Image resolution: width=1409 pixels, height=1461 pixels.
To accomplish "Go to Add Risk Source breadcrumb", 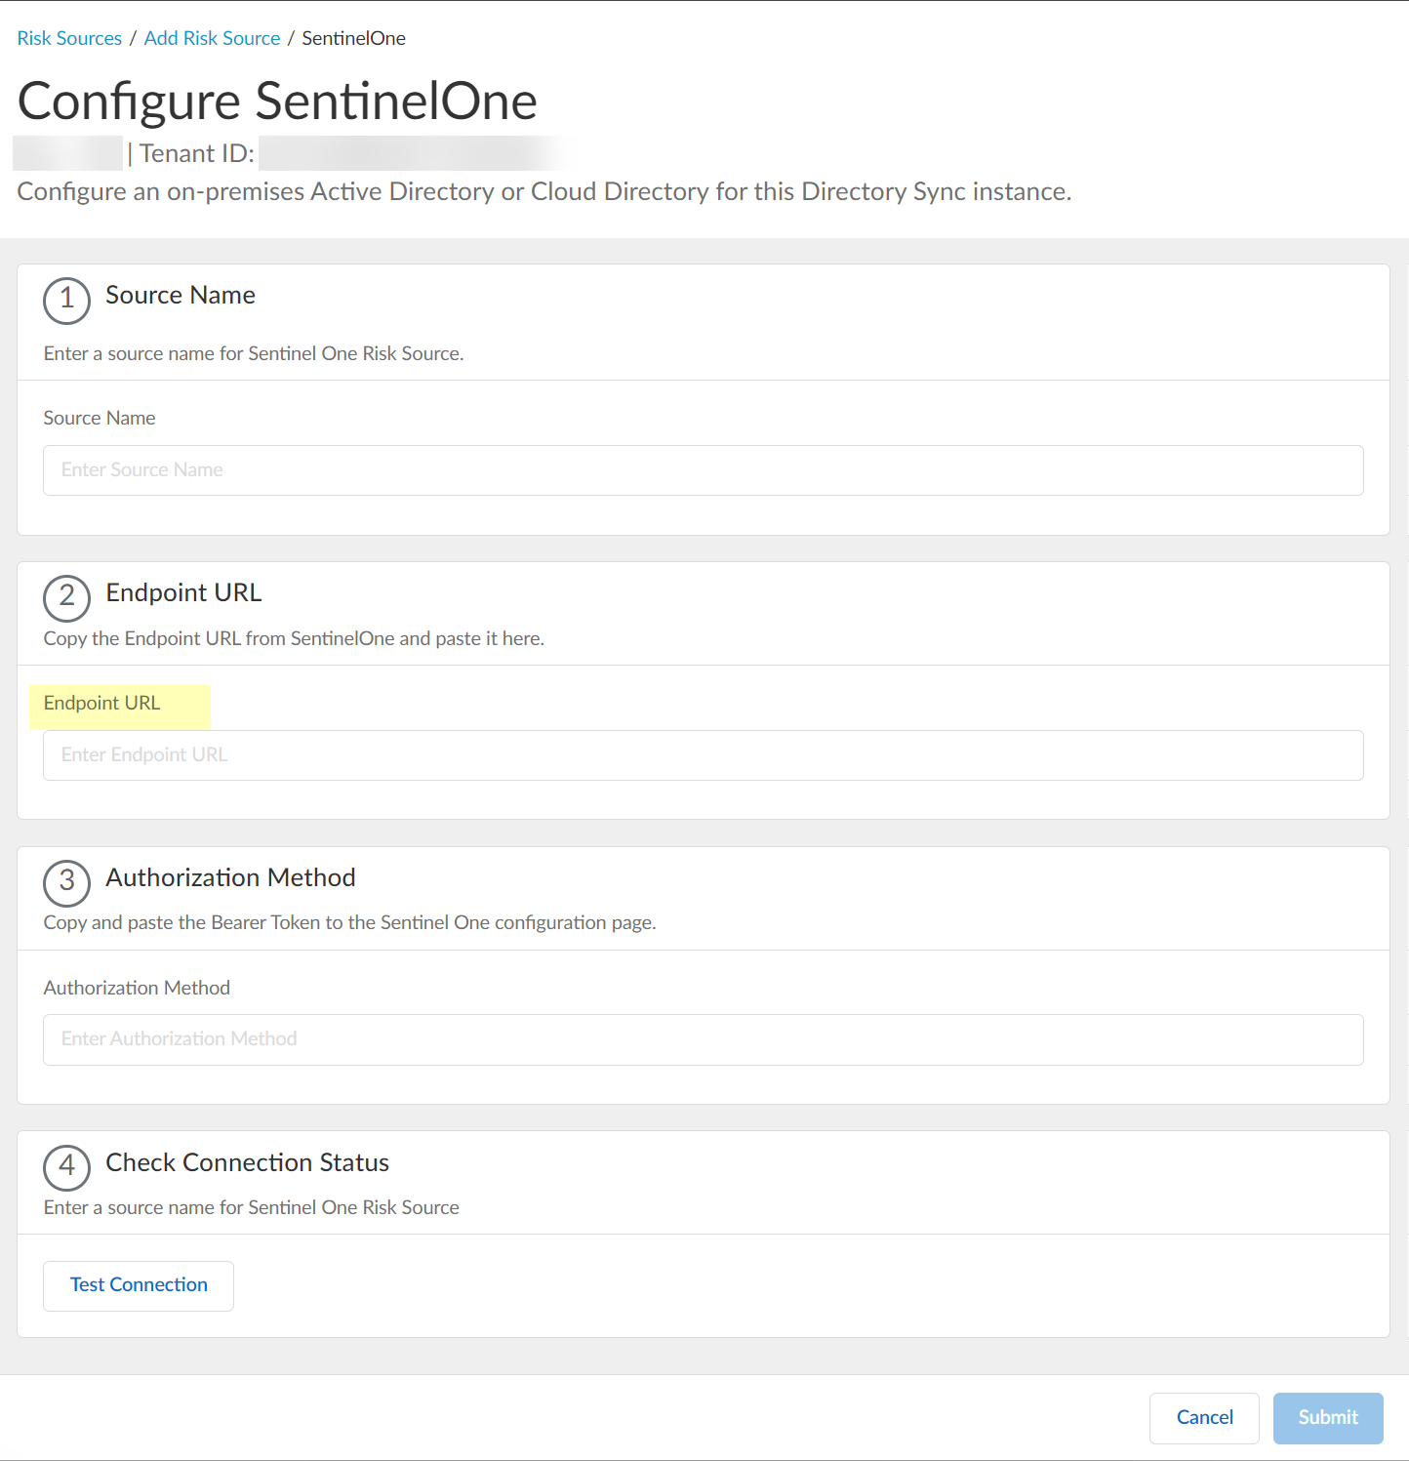I will 212,38.
